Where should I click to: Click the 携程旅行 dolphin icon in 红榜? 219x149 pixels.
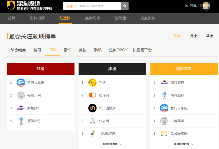[21, 121]
